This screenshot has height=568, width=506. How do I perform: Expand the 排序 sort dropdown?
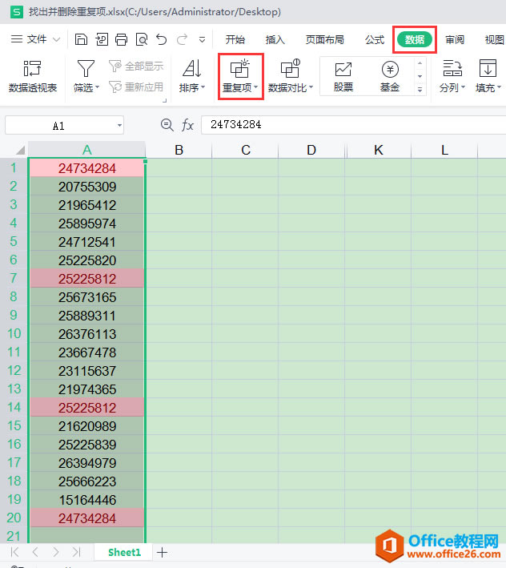(x=192, y=87)
